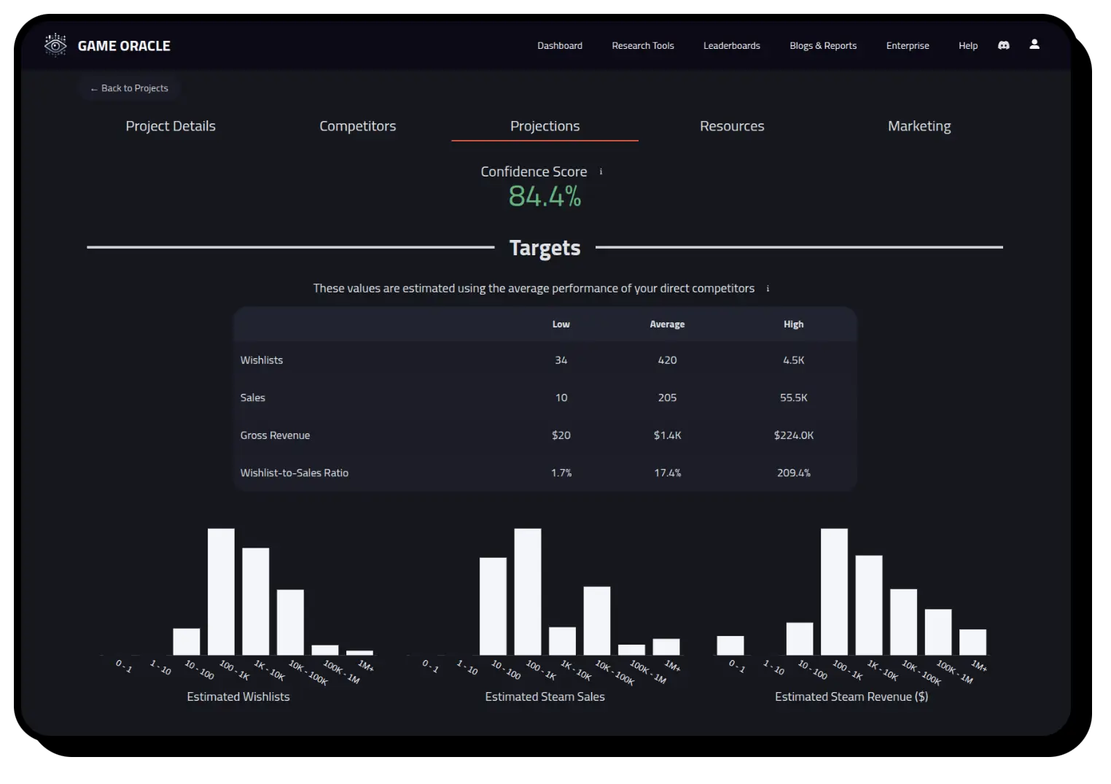Open the Discord icon link
Viewport: 1111px width, 784px height.
[x=1004, y=45]
